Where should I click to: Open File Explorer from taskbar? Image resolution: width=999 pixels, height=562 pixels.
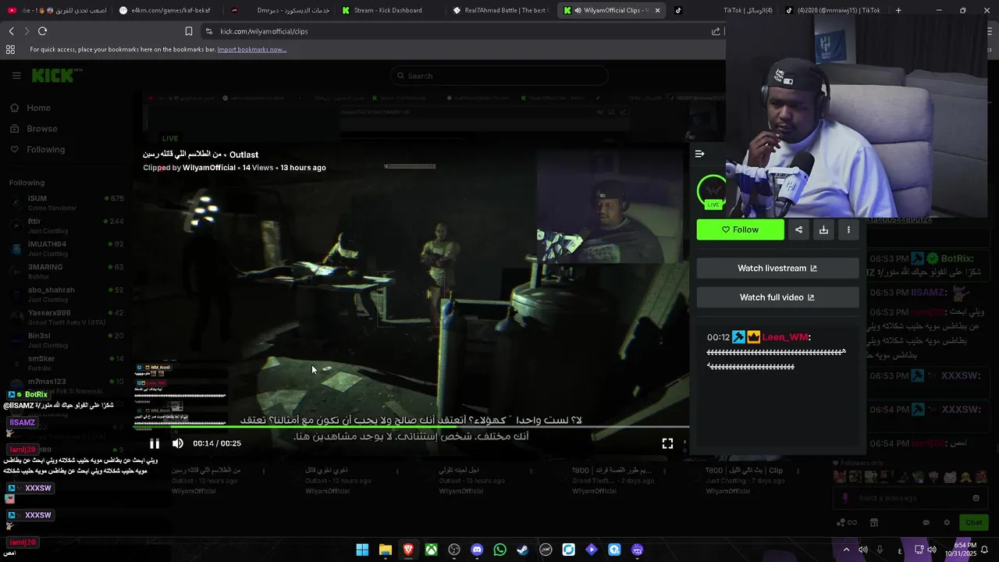(x=386, y=550)
